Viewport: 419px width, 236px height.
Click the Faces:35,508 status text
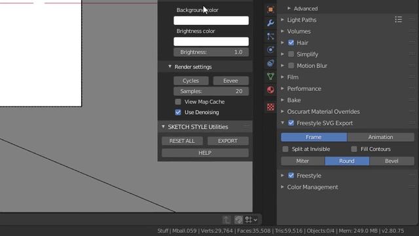253,231
